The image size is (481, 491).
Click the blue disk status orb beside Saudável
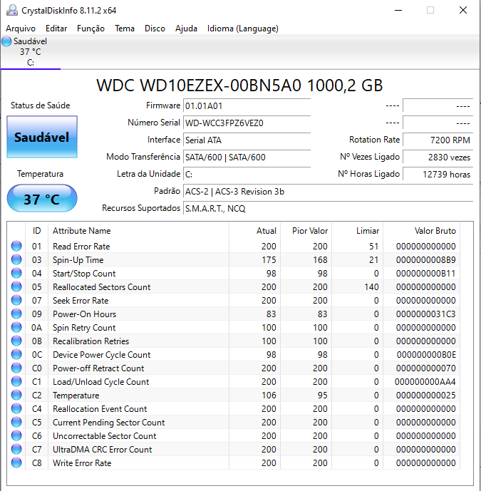[6, 41]
